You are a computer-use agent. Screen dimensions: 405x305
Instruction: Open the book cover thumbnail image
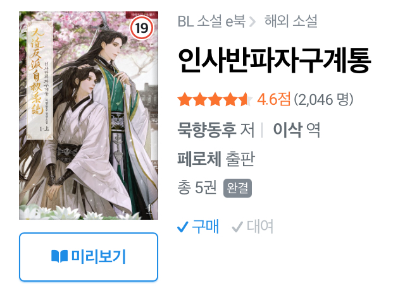(89, 116)
